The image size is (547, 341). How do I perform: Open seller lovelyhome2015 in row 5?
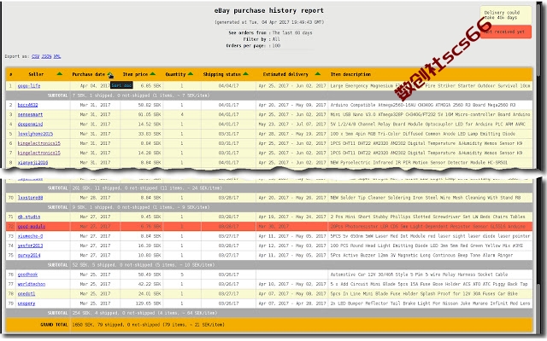click(35, 134)
